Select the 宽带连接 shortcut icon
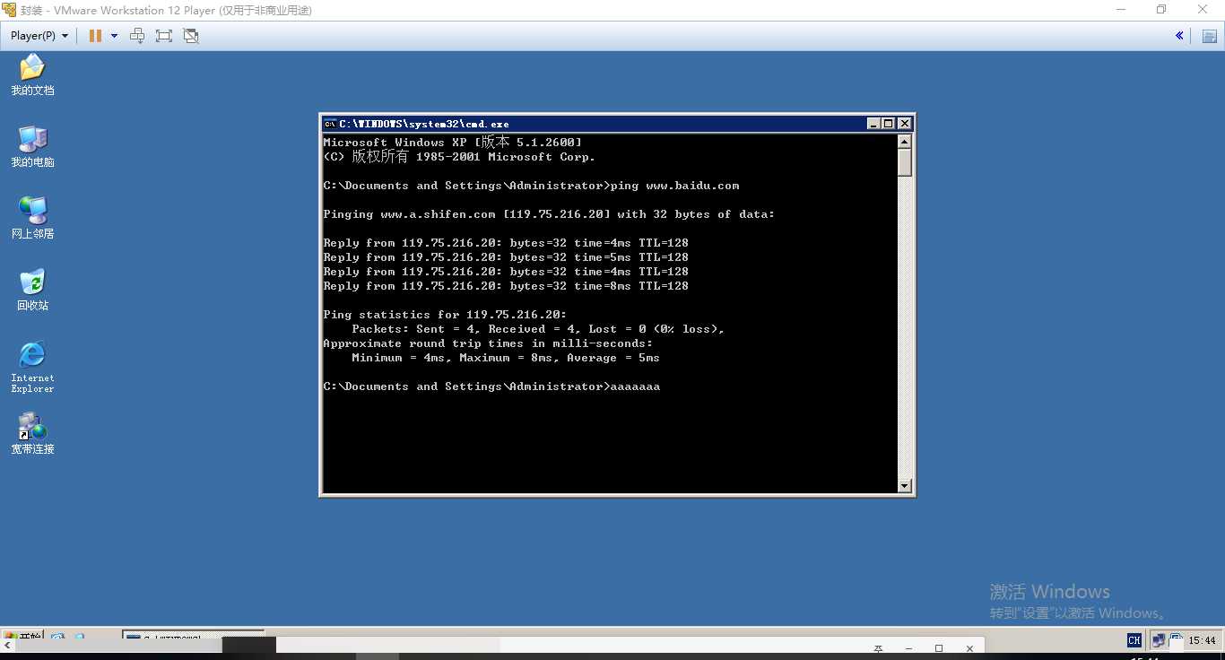 click(32, 434)
